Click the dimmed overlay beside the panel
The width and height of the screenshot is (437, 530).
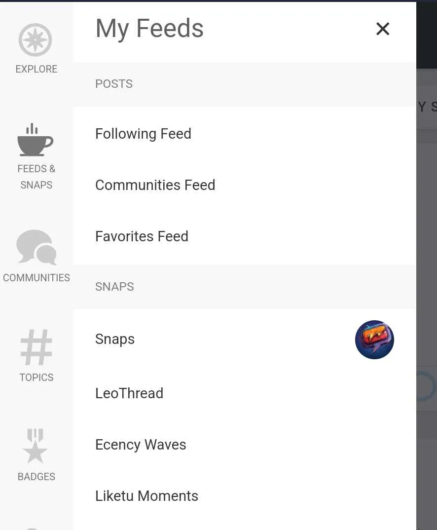[x=427, y=270]
